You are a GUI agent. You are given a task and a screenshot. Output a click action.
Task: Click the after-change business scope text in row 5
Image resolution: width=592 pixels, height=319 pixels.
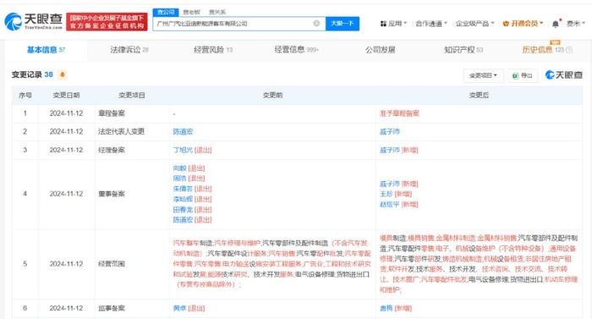click(x=479, y=264)
